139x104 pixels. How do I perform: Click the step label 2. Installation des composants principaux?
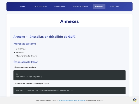(32, 83)
